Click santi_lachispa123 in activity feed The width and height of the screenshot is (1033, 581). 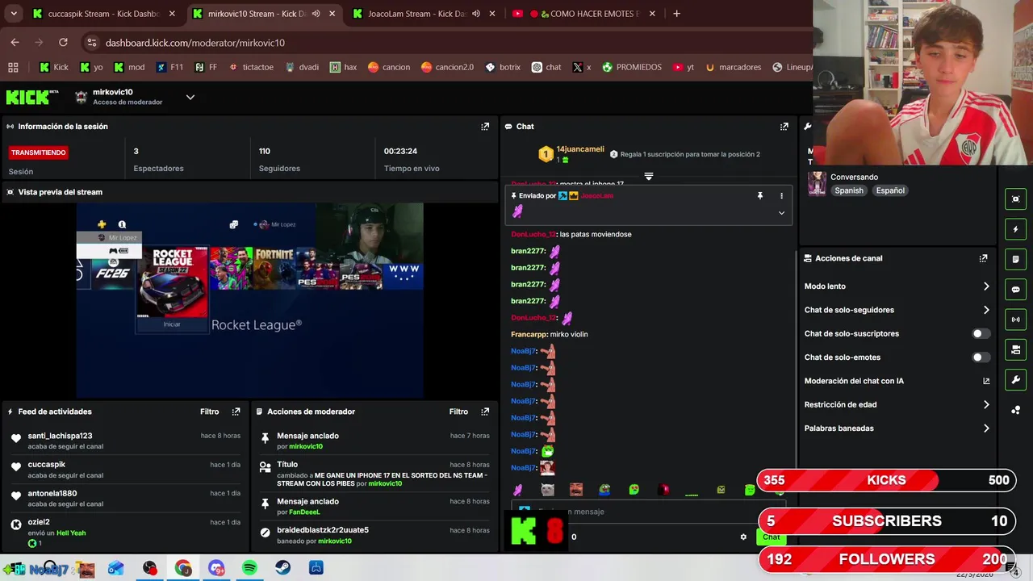point(60,436)
